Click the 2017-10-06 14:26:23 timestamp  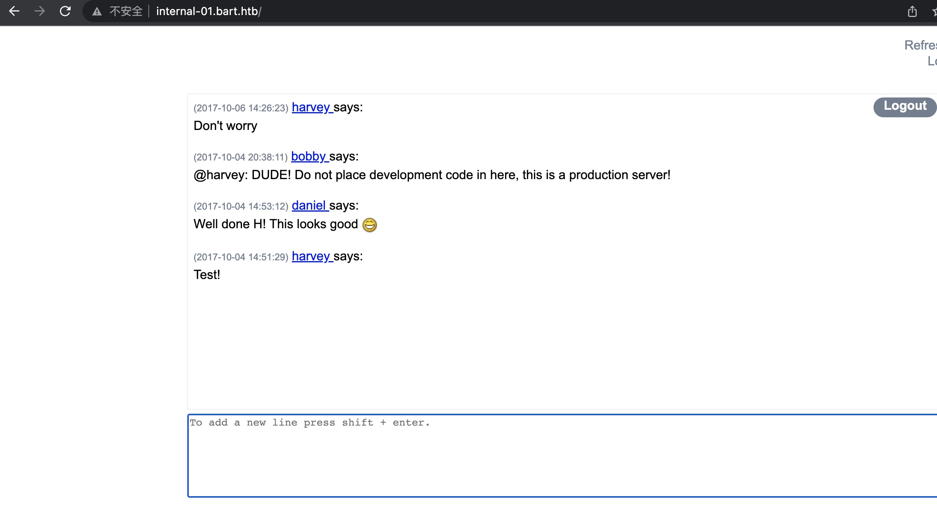(x=240, y=108)
